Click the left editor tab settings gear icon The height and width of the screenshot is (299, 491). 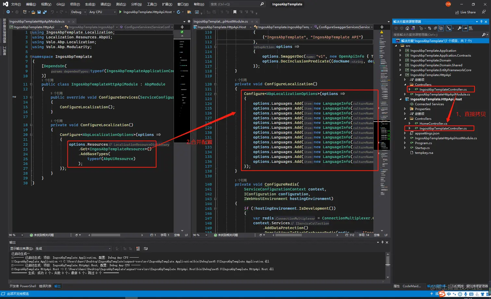point(189,21)
